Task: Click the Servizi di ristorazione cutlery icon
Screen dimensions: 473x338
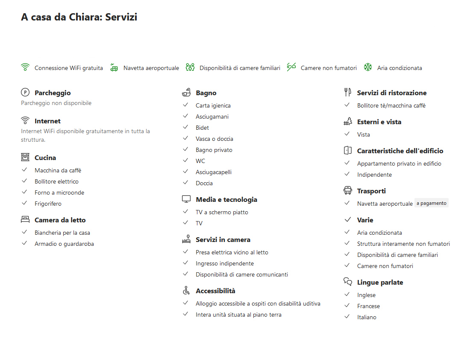Action: point(347,92)
